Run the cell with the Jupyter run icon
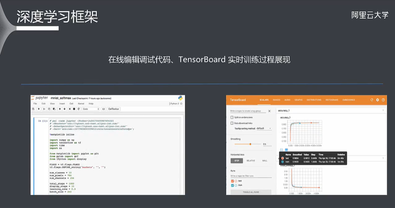Screen dimensions: 395x208 (70, 109)
